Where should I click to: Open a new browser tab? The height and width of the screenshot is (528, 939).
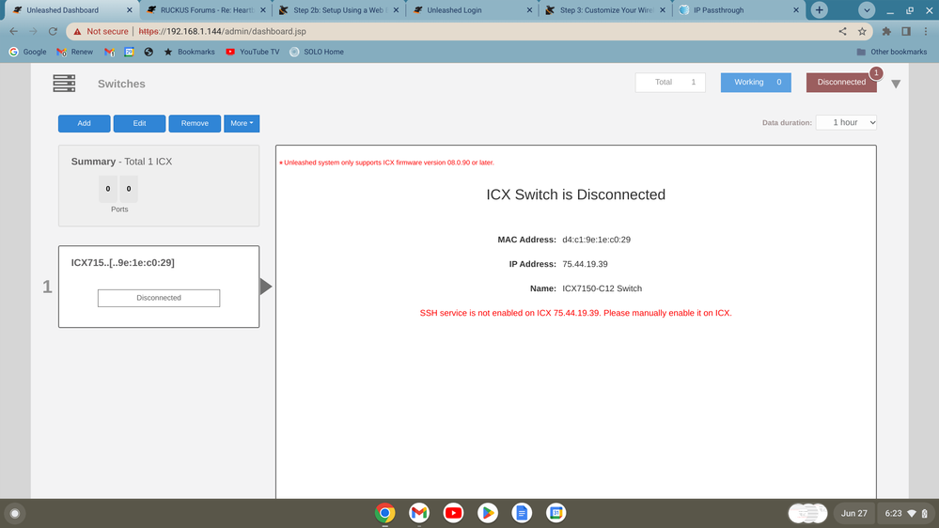820,10
